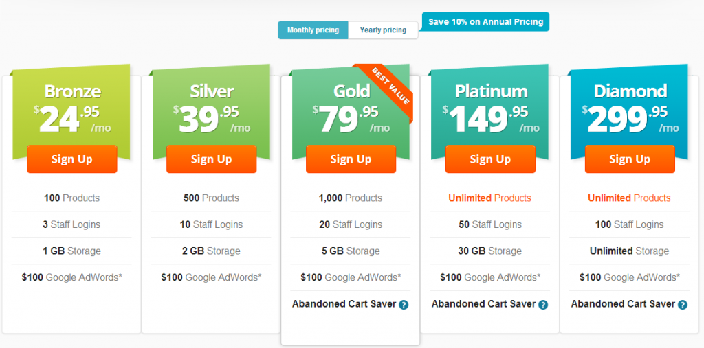Select Unlimited Products text in Diamond plan
704x348 pixels.
click(630, 198)
